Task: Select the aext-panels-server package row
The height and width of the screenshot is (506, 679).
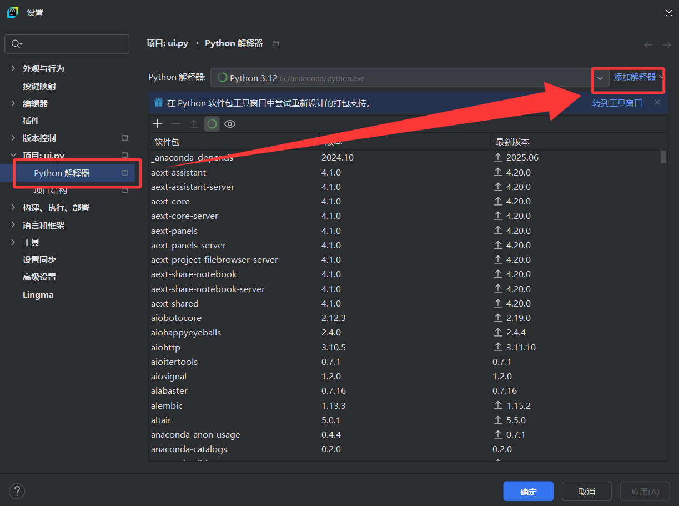Action: [x=405, y=245]
